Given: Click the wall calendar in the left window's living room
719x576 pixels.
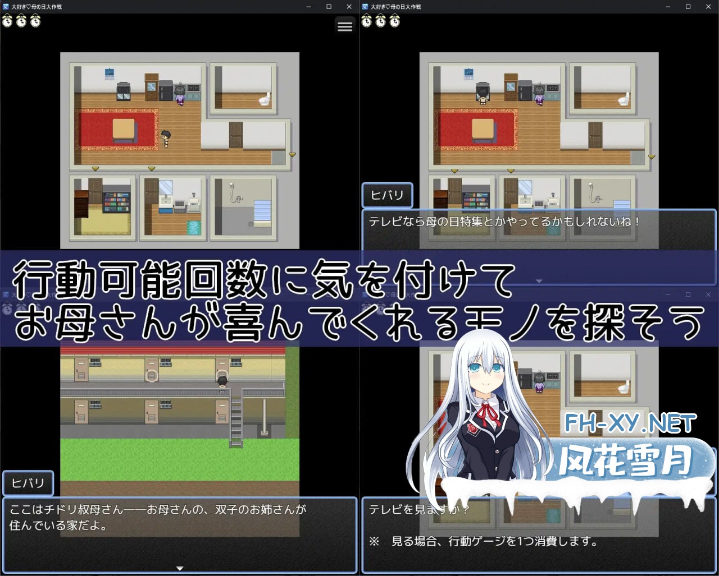Looking at the screenshot, I should (110, 73).
